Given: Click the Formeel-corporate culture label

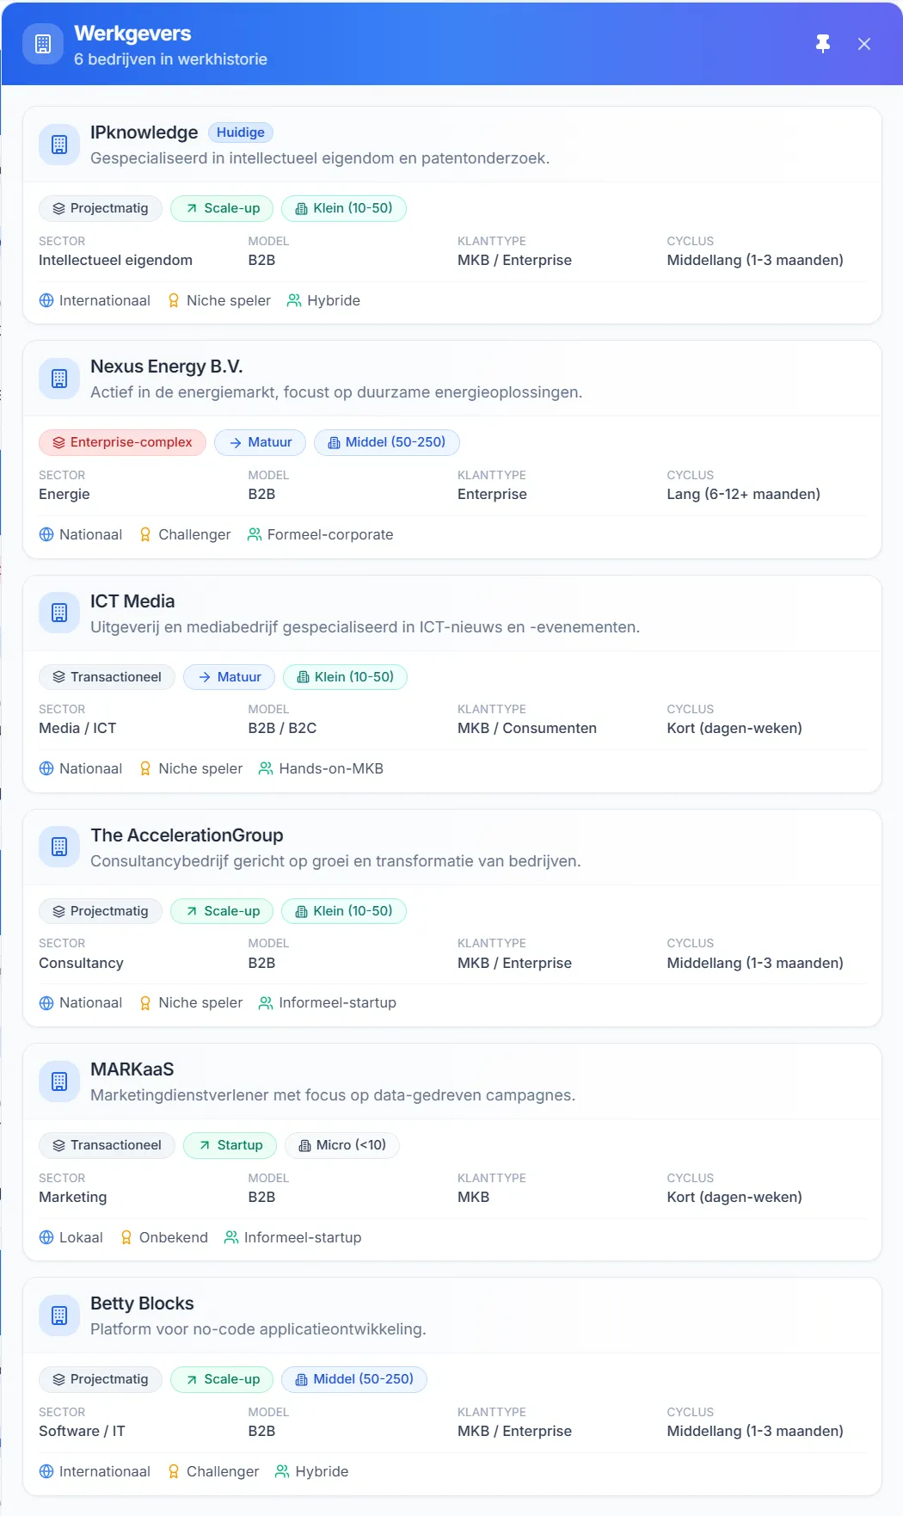Looking at the screenshot, I should point(329,534).
